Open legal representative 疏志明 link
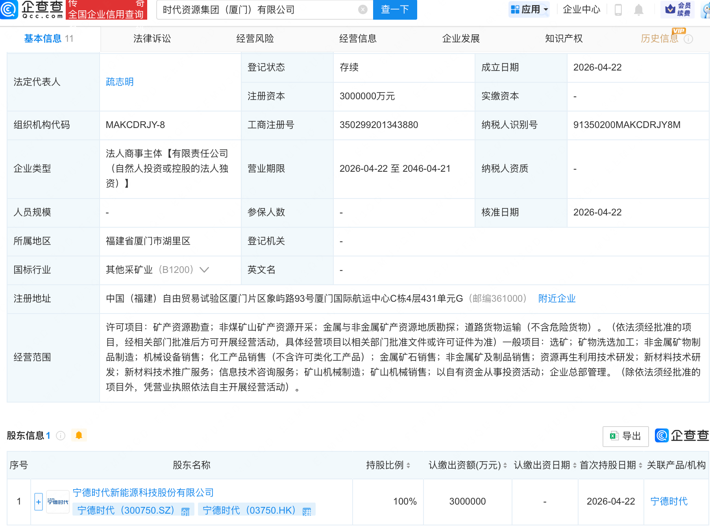This screenshot has width=710, height=527. click(x=120, y=82)
